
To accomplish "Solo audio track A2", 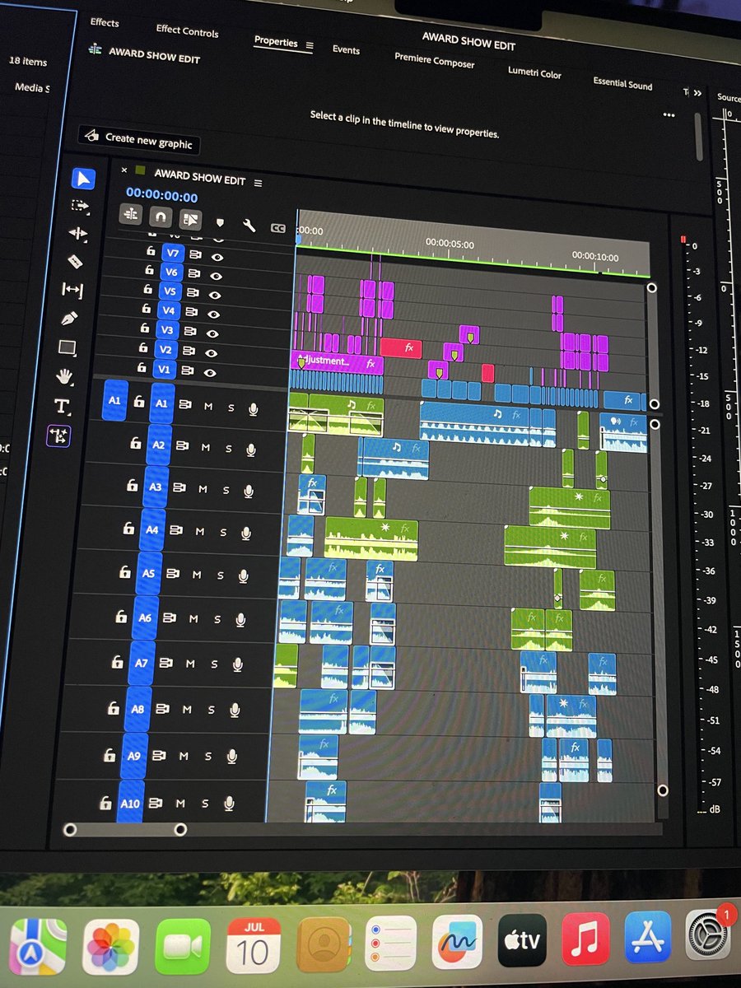I will coord(228,449).
